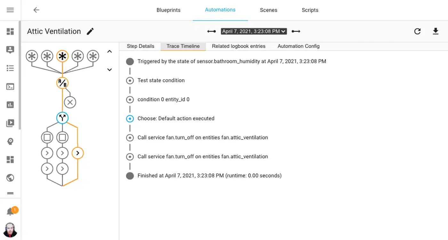The width and height of the screenshot is (448, 240).
Task: Click the condition-failed X node
Action: (x=70, y=102)
